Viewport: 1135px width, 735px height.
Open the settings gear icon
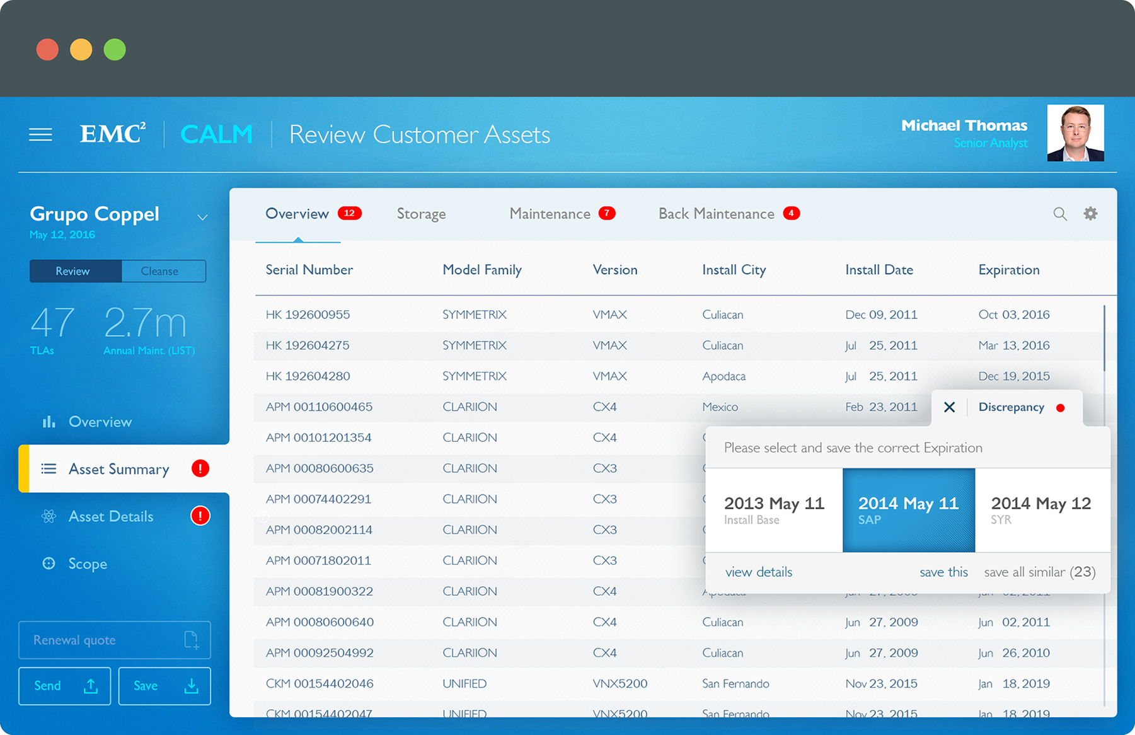click(1090, 214)
